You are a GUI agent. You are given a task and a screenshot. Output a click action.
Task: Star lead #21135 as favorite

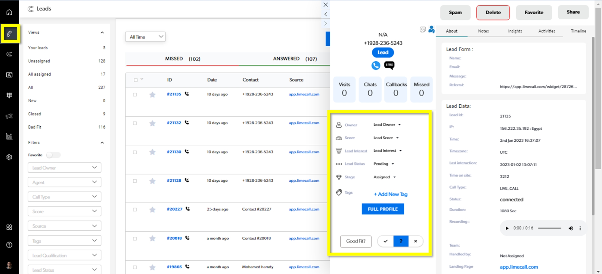pos(153,95)
